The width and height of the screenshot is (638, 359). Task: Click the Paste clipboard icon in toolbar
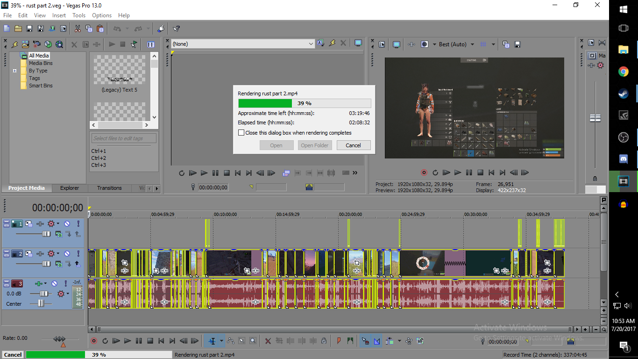pos(100,29)
